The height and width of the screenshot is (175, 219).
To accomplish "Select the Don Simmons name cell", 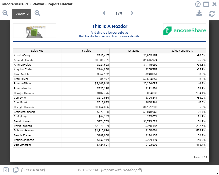I will [x=37, y=145].
